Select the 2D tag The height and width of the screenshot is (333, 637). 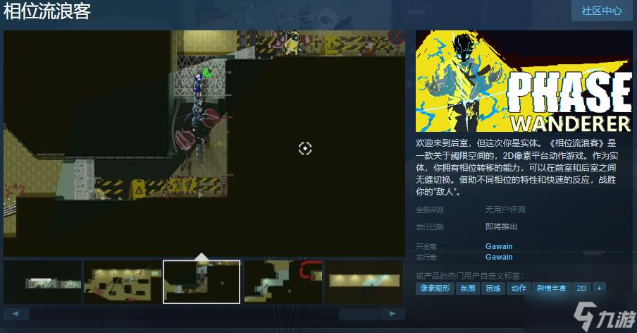(x=581, y=288)
